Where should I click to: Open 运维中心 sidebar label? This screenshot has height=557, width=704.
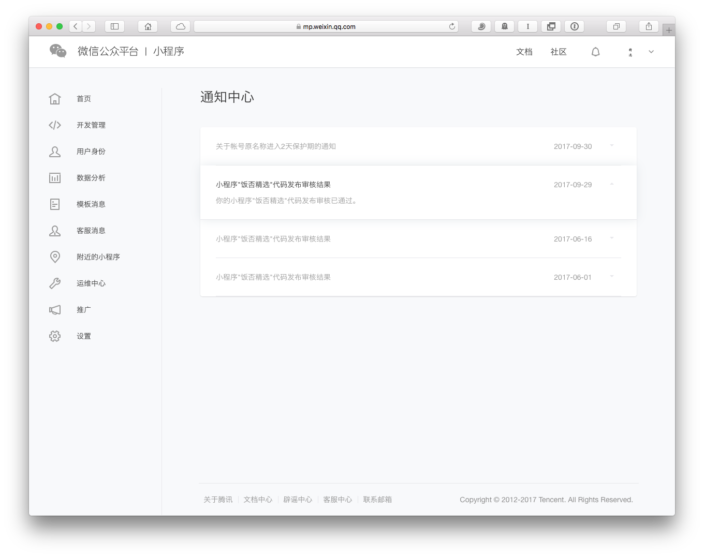pyautogui.click(x=91, y=283)
